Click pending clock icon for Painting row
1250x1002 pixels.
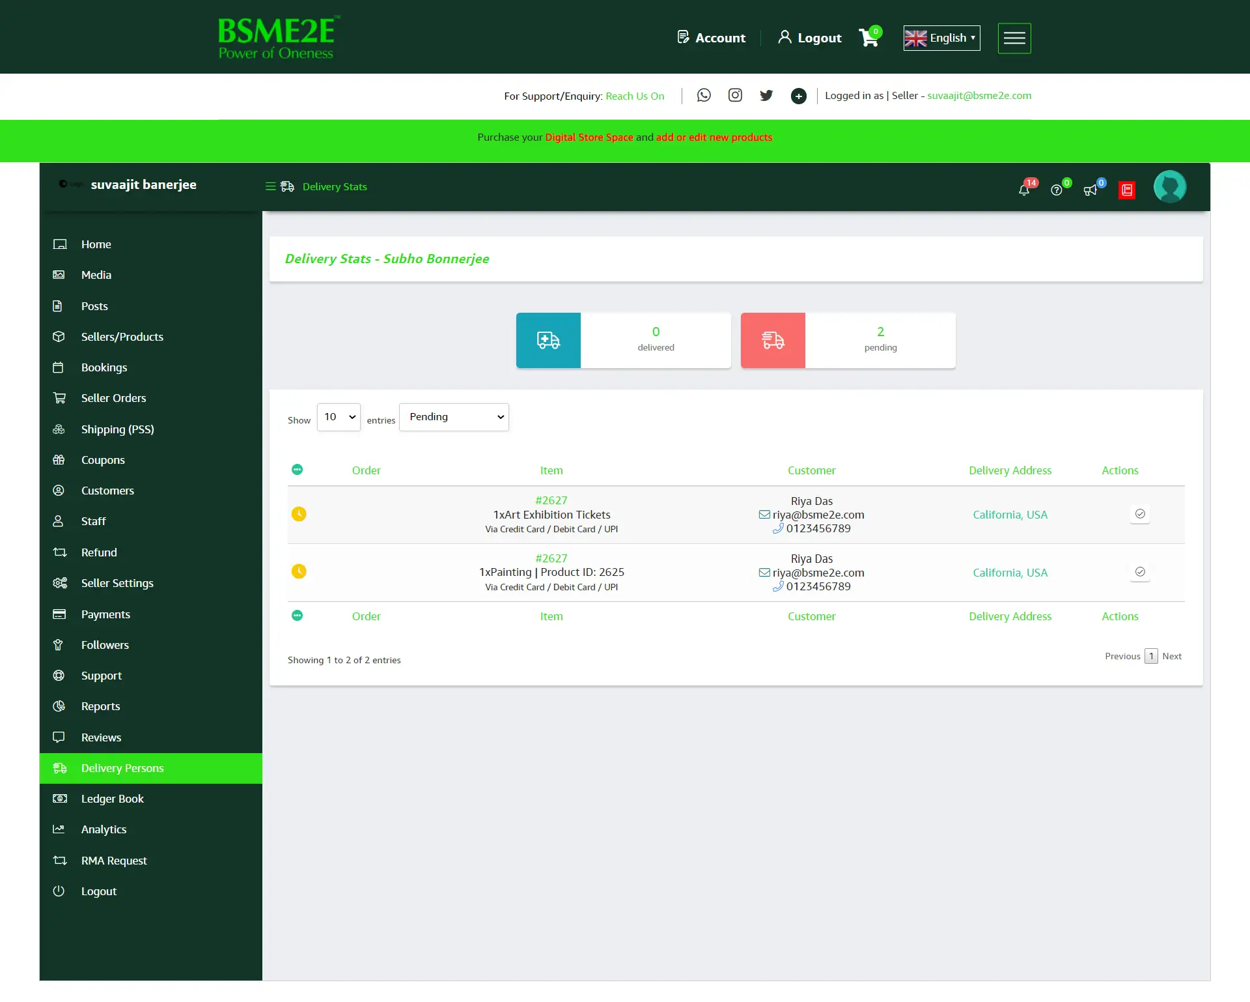[299, 572]
